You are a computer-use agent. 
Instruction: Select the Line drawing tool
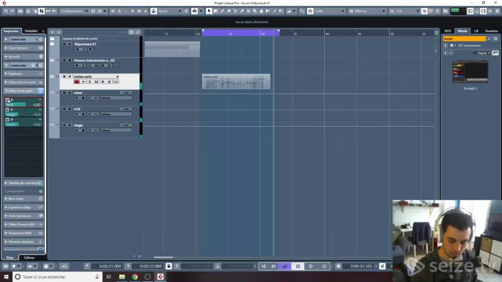click(x=275, y=11)
